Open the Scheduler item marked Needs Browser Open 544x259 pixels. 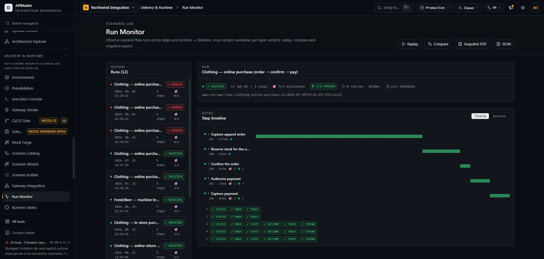pos(36,131)
